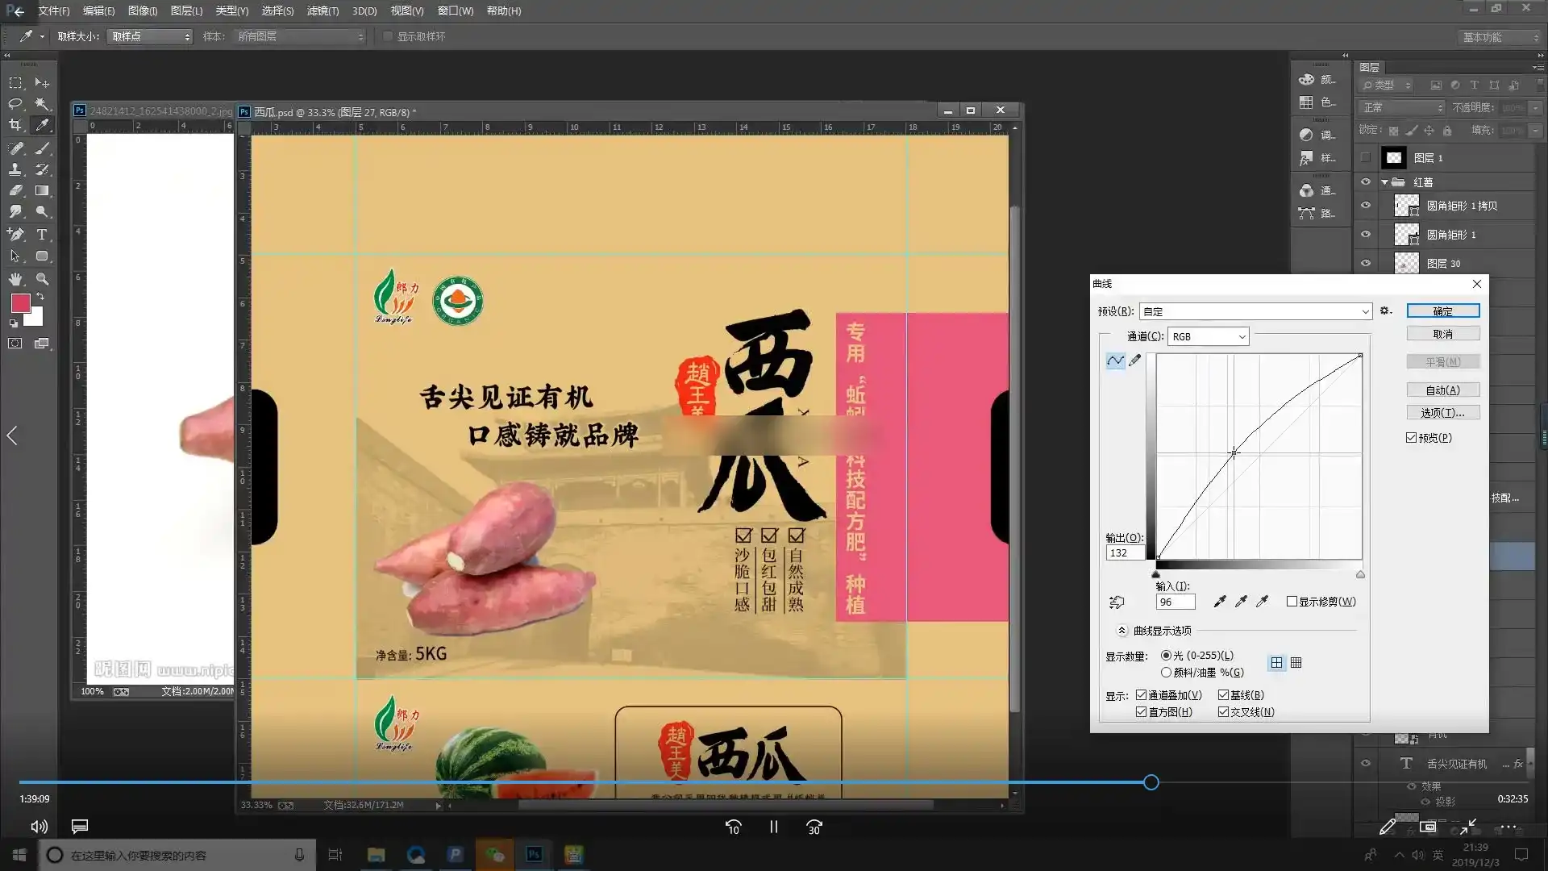
Task: Select the Crop tool in the toolbar
Action: tap(15, 125)
